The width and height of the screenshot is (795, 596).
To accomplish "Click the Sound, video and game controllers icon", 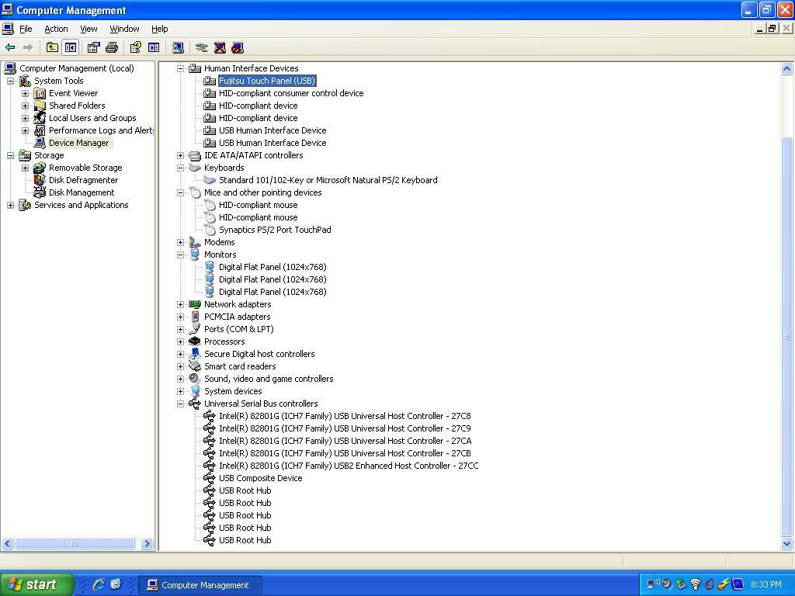I will click(x=195, y=379).
